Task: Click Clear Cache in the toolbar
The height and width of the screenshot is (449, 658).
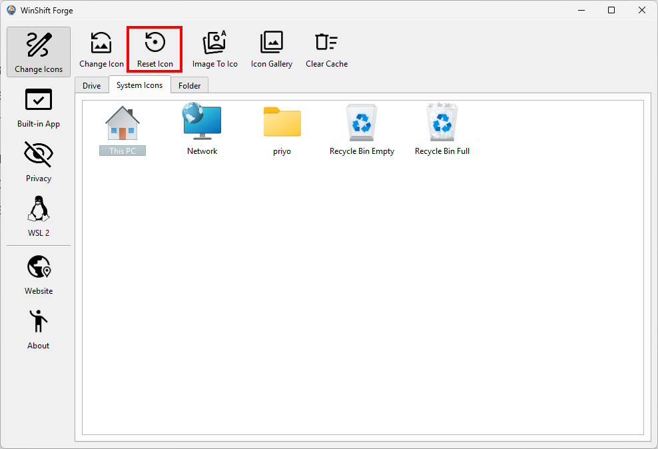Action: tap(326, 50)
